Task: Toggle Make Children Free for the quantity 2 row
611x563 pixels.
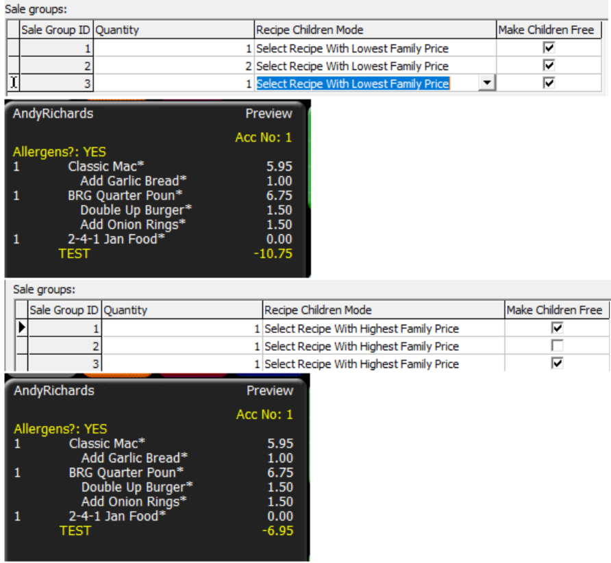Action: tap(549, 66)
